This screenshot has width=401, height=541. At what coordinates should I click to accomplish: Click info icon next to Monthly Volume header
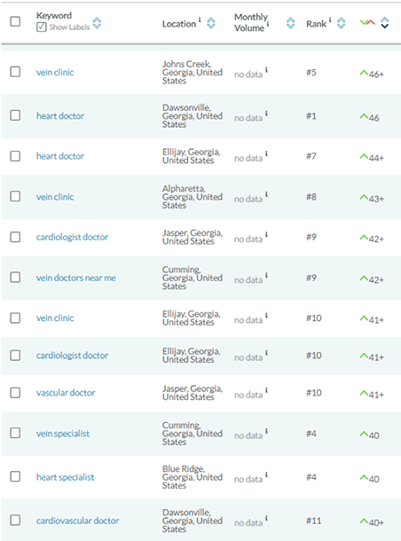pyautogui.click(x=268, y=24)
